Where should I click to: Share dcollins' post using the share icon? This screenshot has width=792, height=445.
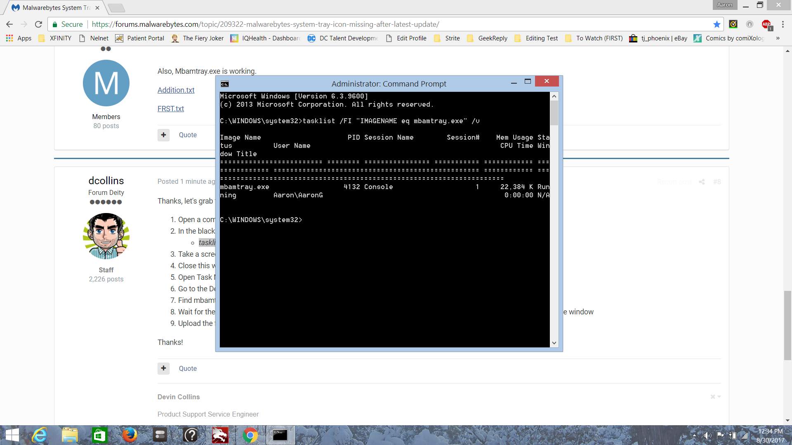point(702,182)
